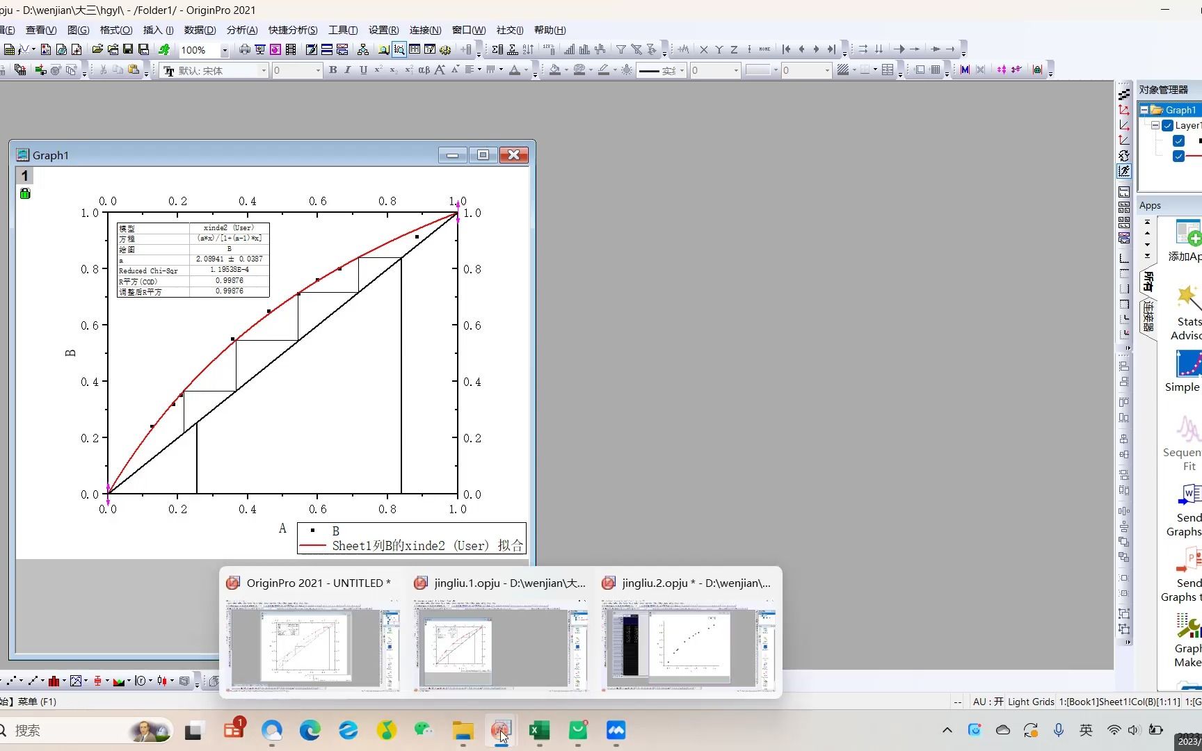Click the layer 1 button in Graph1
Image resolution: width=1202 pixels, height=751 pixels.
point(24,176)
